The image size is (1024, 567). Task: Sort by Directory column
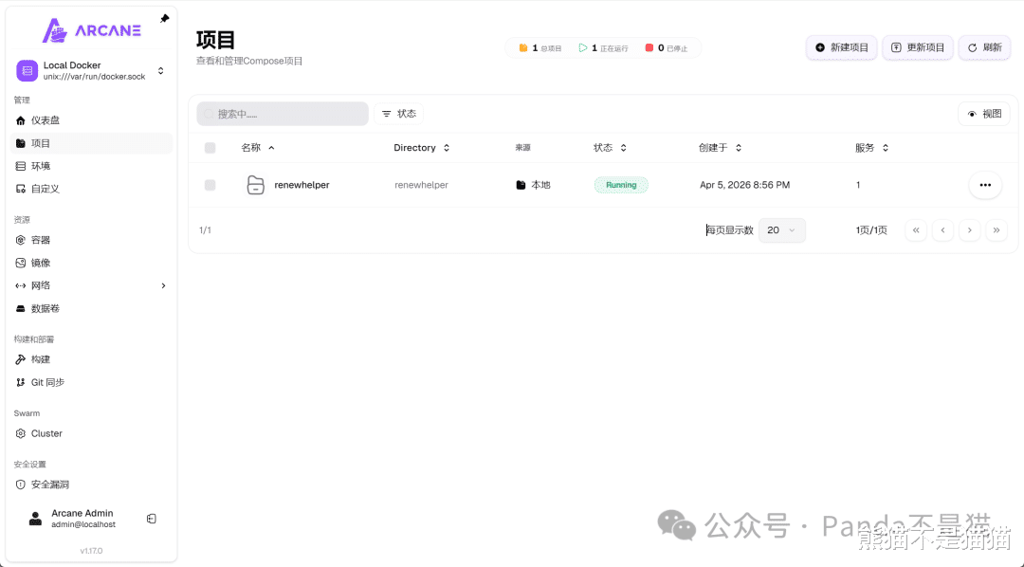(421, 148)
